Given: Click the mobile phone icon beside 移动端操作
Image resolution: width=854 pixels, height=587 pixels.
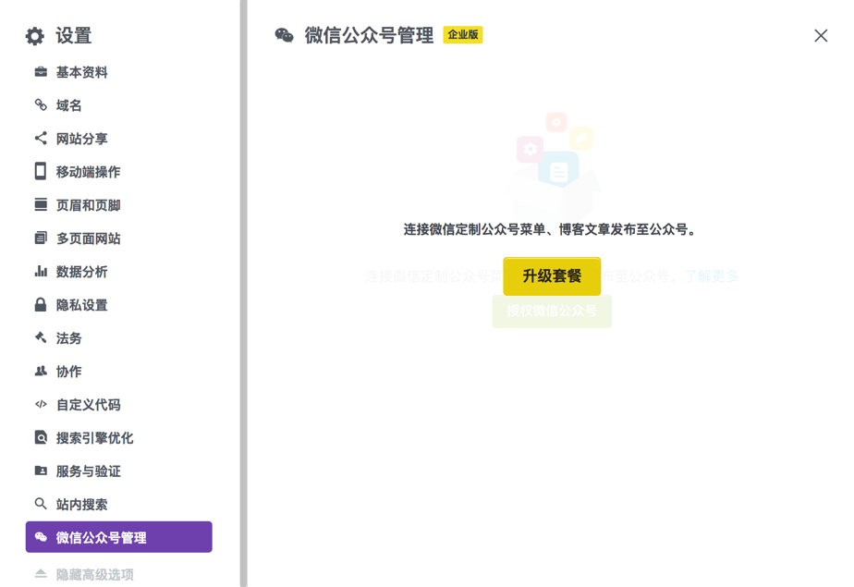Looking at the screenshot, I should coord(41,171).
